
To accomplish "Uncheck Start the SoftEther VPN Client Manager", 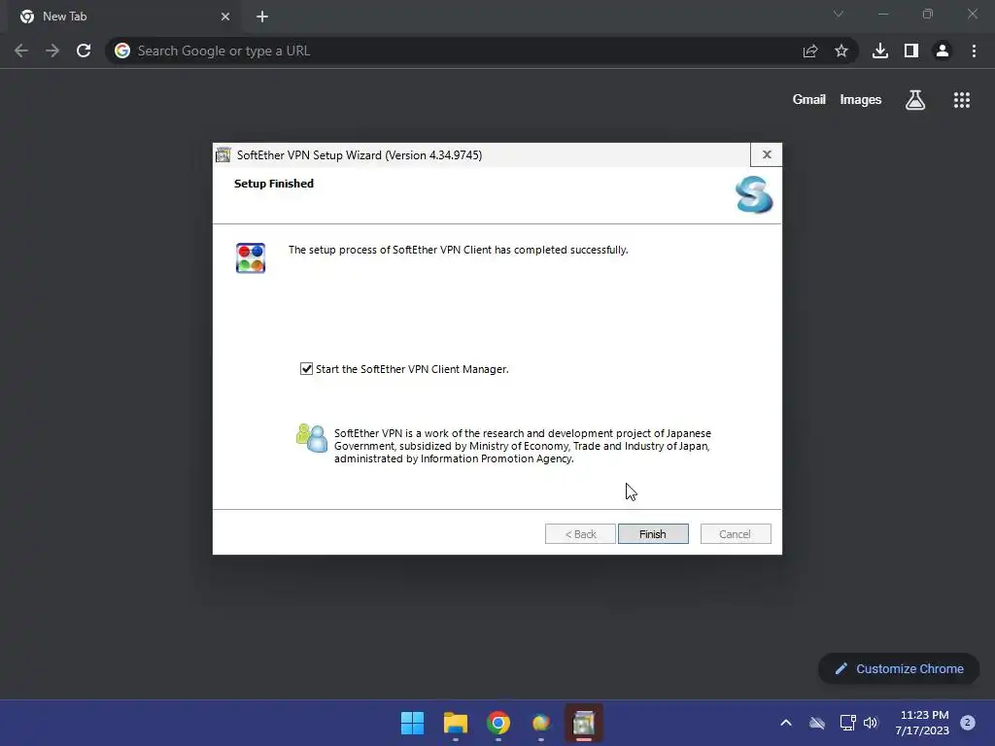I will (x=306, y=369).
